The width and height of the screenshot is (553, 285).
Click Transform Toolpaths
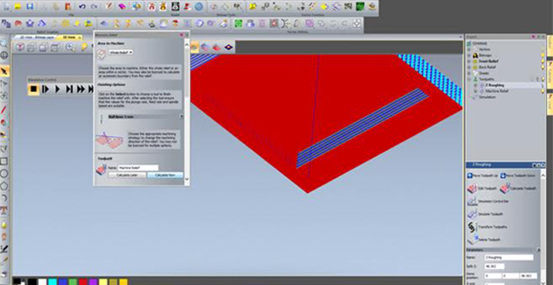488,227
